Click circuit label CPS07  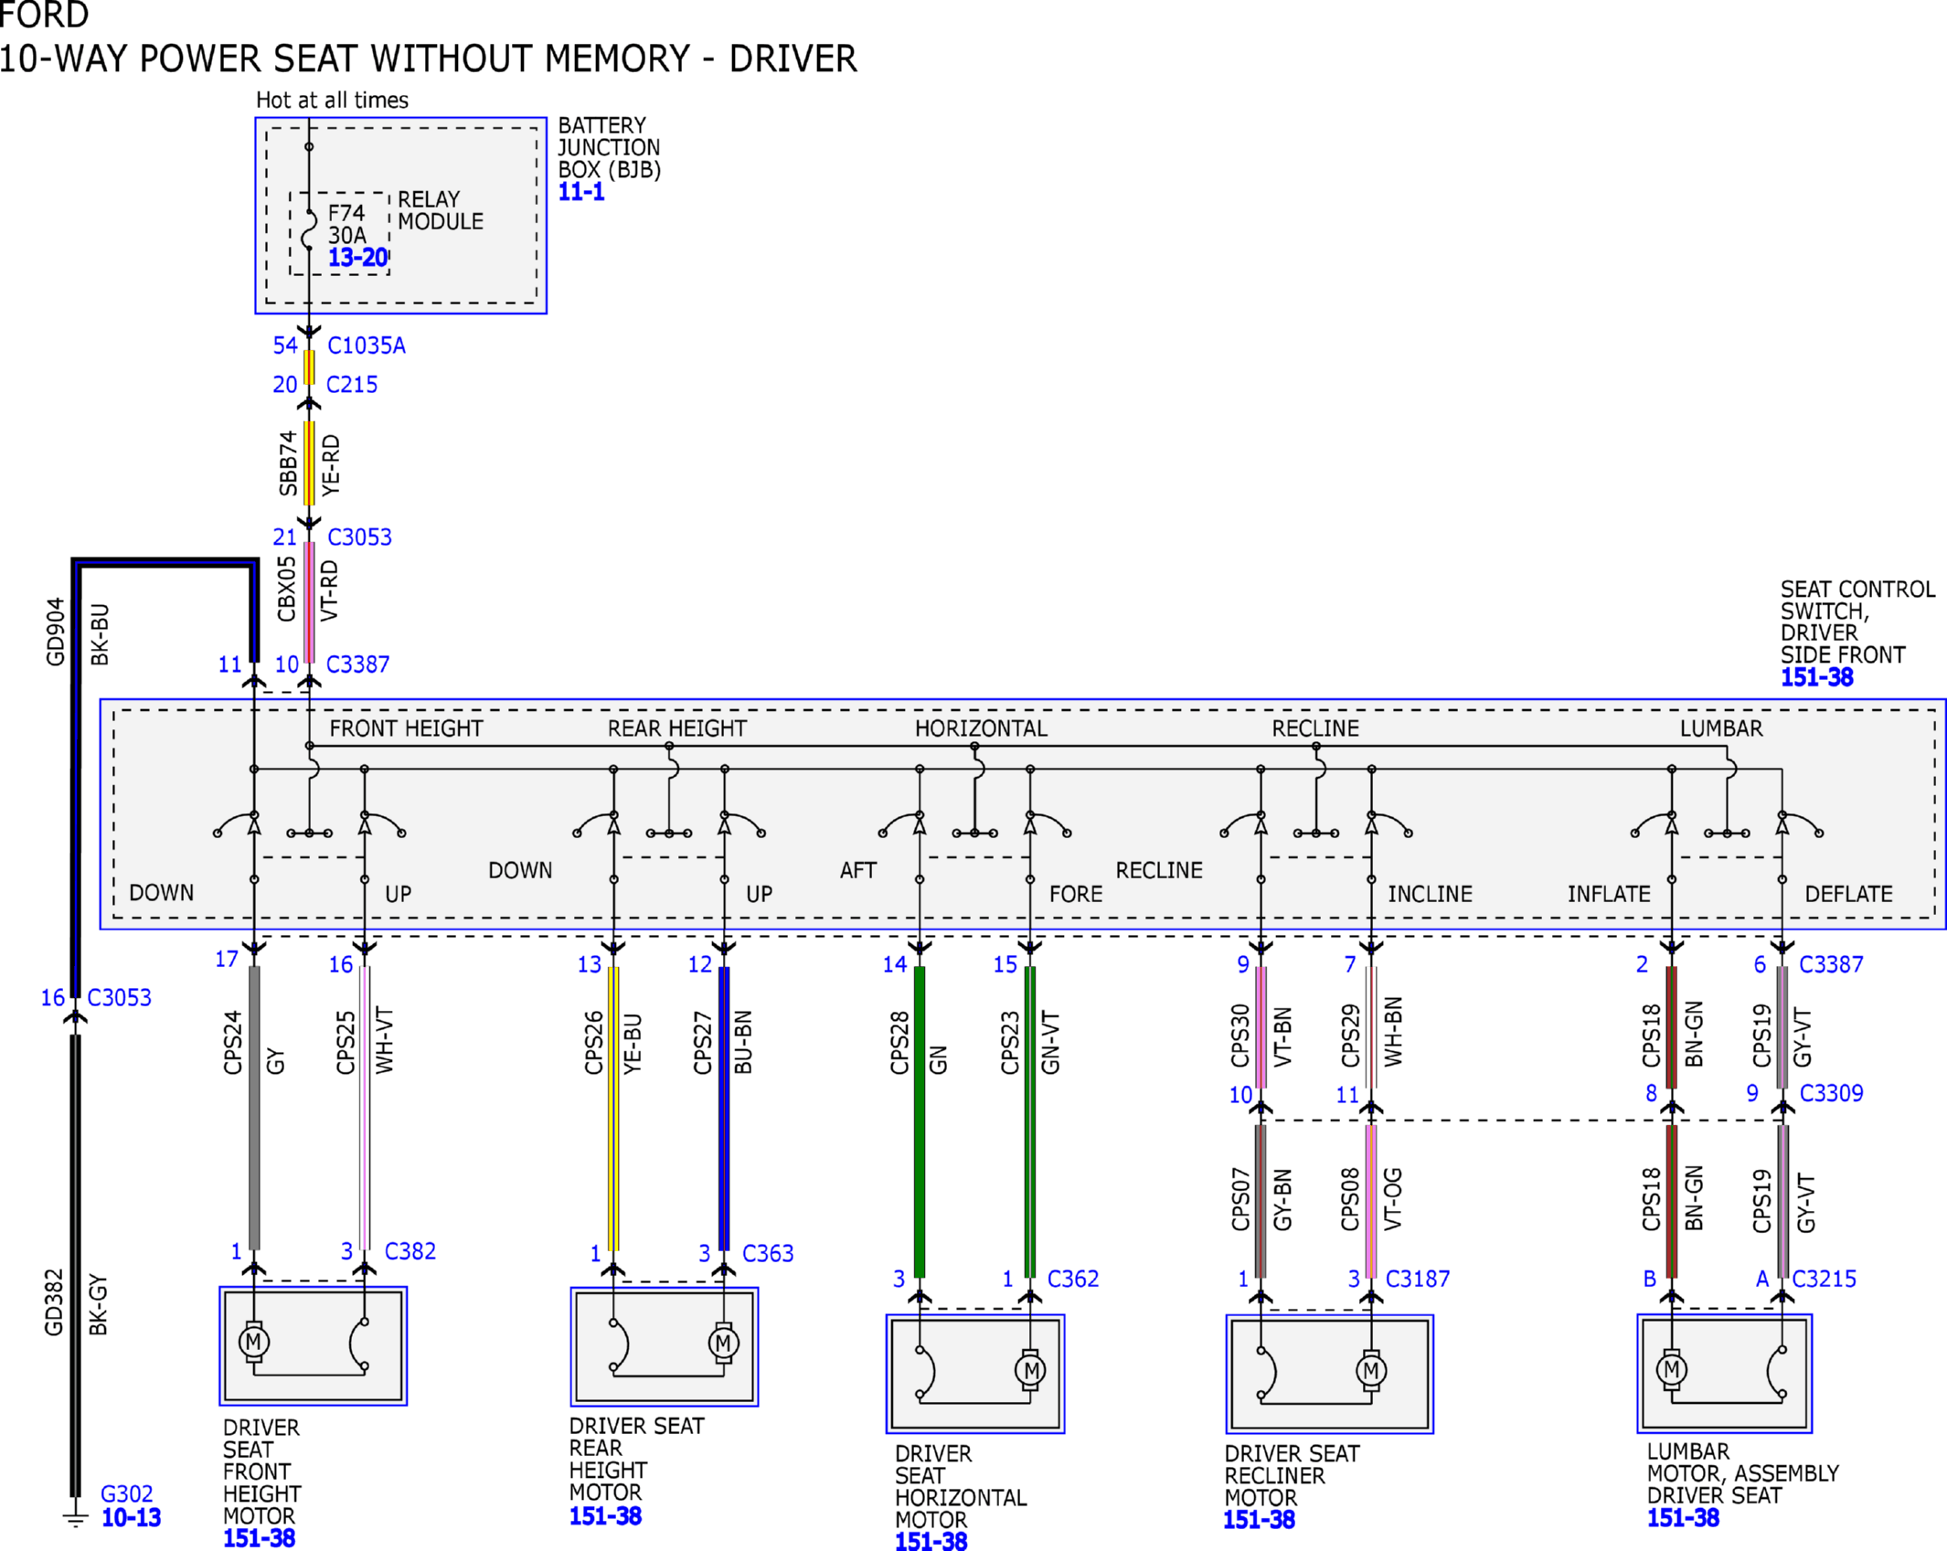tap(1239, 1200)
